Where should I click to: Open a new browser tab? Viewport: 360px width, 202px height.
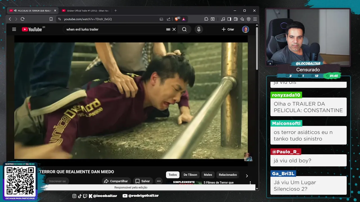coord(116,11)
